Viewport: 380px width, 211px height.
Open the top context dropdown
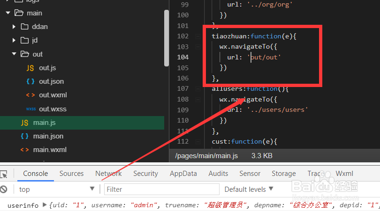pyautogui.click(x=56, y=189)
